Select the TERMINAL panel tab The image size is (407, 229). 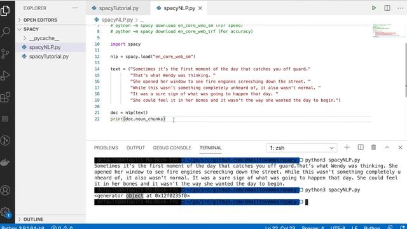210,148
